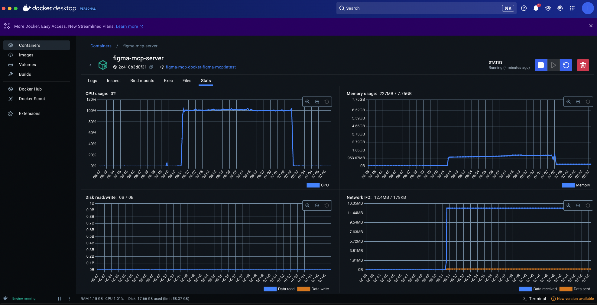Image resolution: width=597 pixels, height=305 pixels.
Task: Switch to the Inspect tab
Action: [114, 81]
